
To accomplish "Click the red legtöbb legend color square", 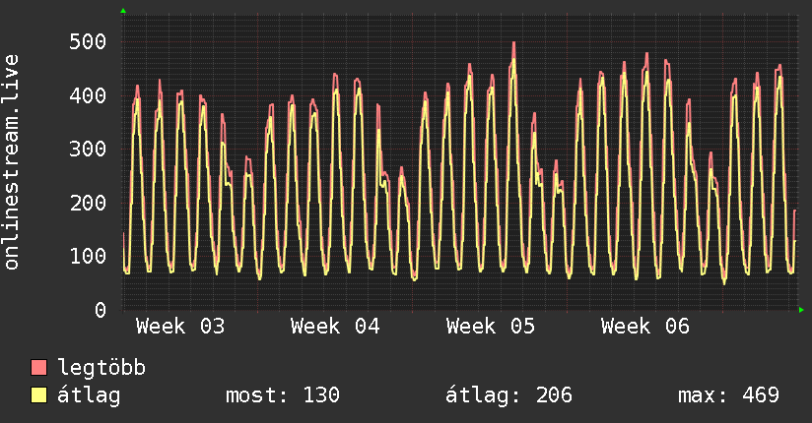I will click(x=39, y=368).
